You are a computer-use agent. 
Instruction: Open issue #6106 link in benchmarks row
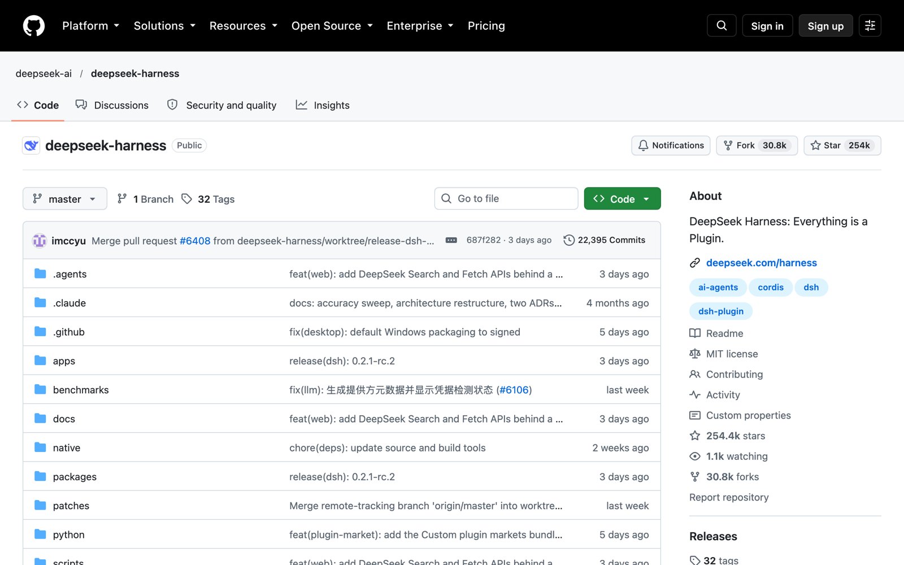pyautogui.click(x=514, y=390)
